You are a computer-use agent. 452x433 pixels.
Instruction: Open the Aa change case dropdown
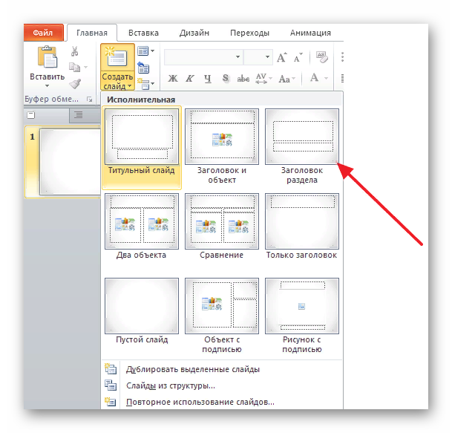tap(286, 79)
